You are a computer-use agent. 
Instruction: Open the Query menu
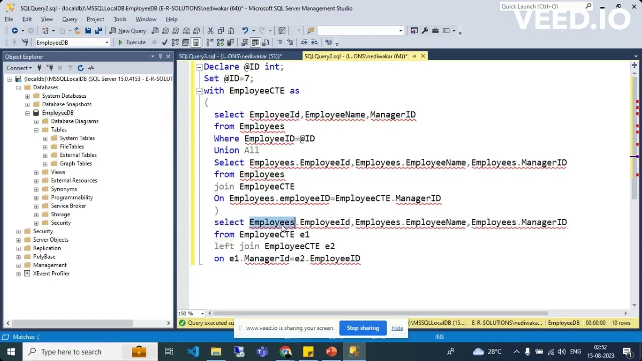[x=70, y=19]
